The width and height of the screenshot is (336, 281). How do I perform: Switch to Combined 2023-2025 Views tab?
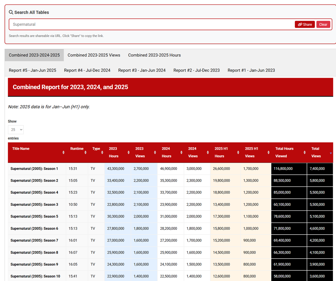pos(94,55)
